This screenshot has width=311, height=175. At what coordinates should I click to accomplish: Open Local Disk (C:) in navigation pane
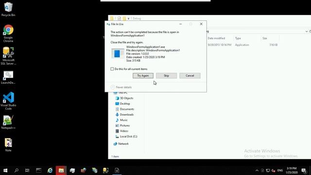point(126,137)
